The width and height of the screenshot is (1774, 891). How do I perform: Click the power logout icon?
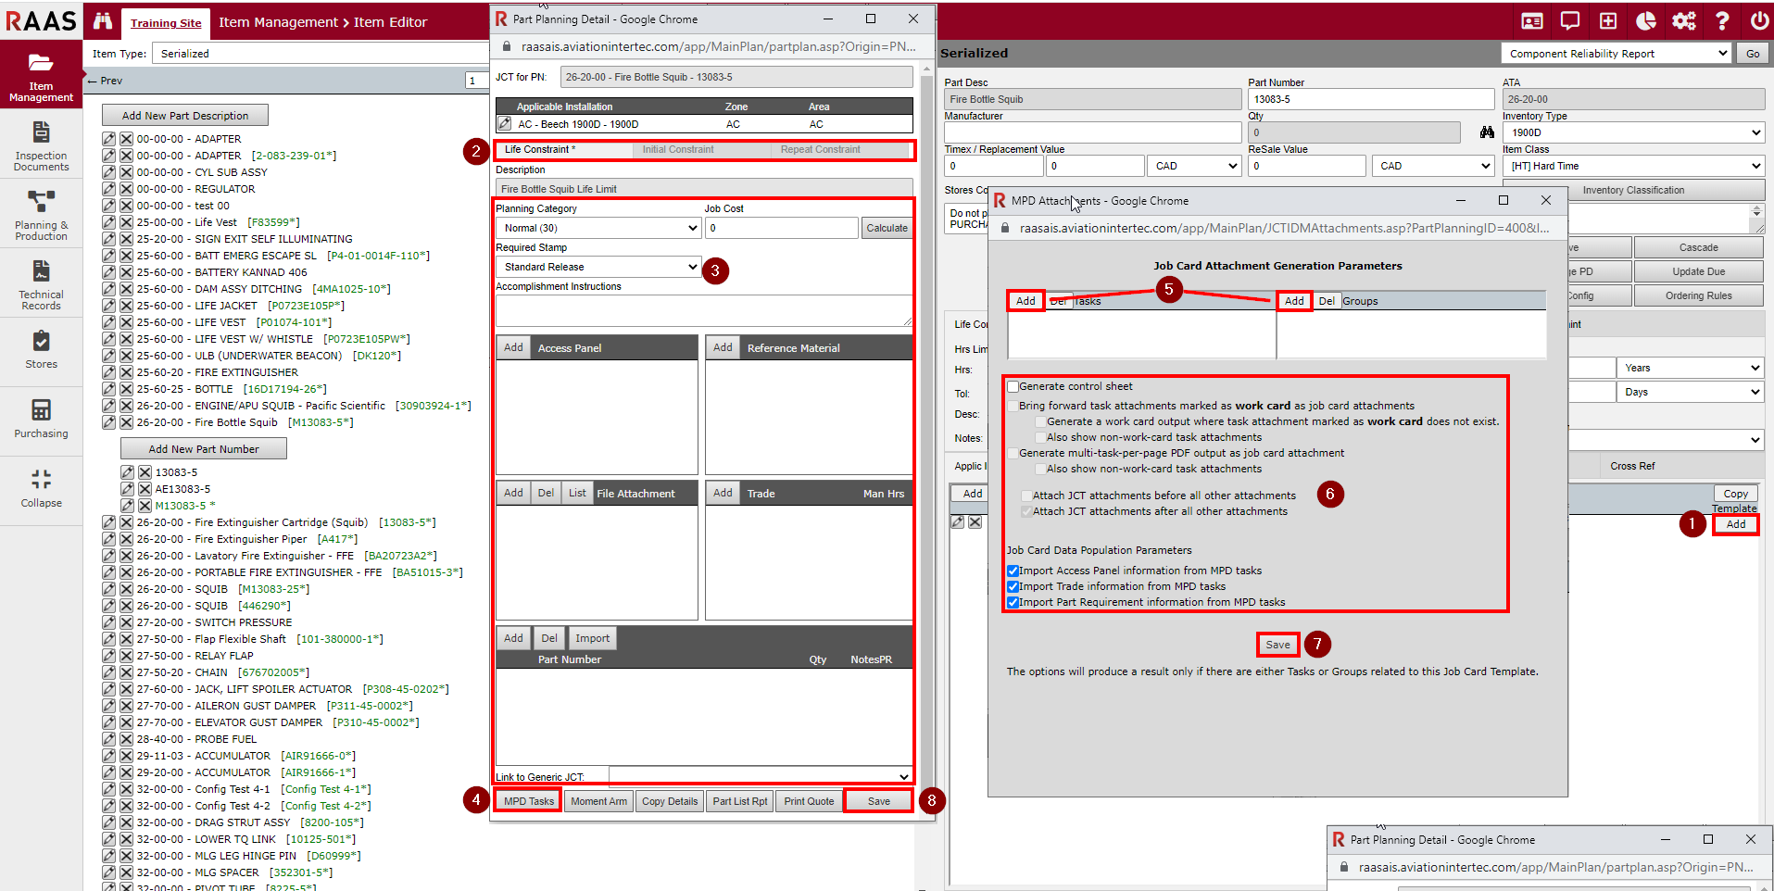click(x=1759, y=21)
